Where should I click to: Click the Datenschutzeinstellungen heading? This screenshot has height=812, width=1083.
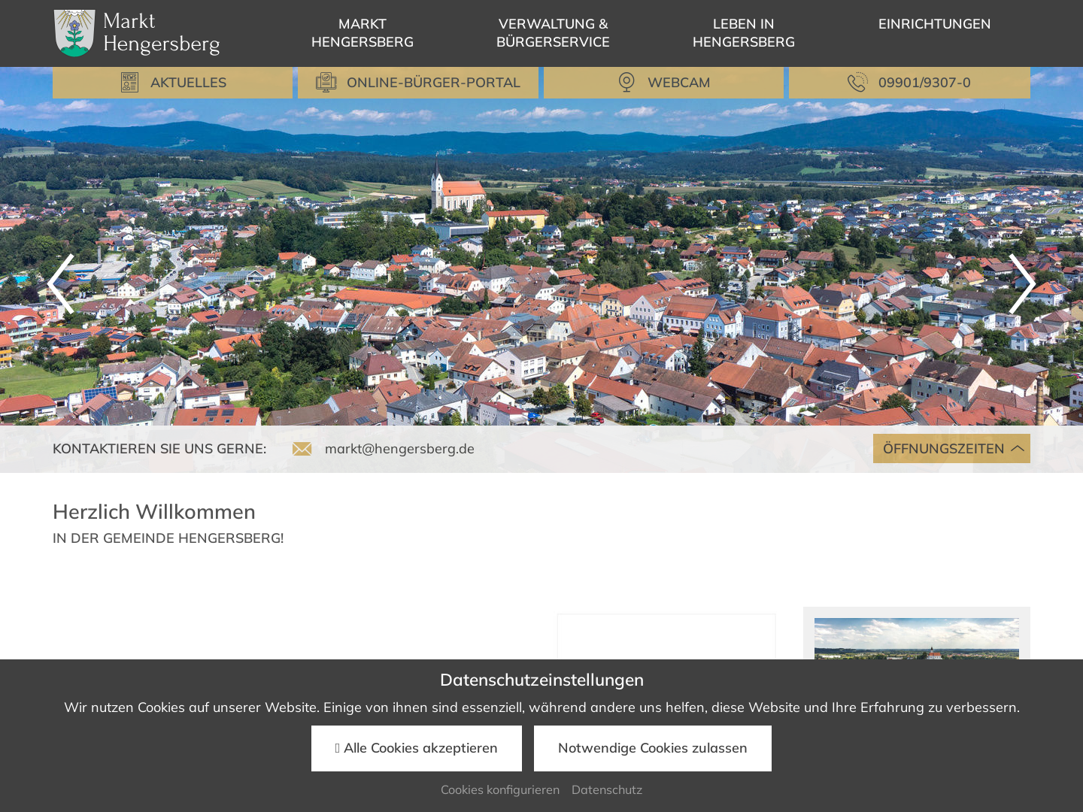pyautogui.click(x=541, y=680)
